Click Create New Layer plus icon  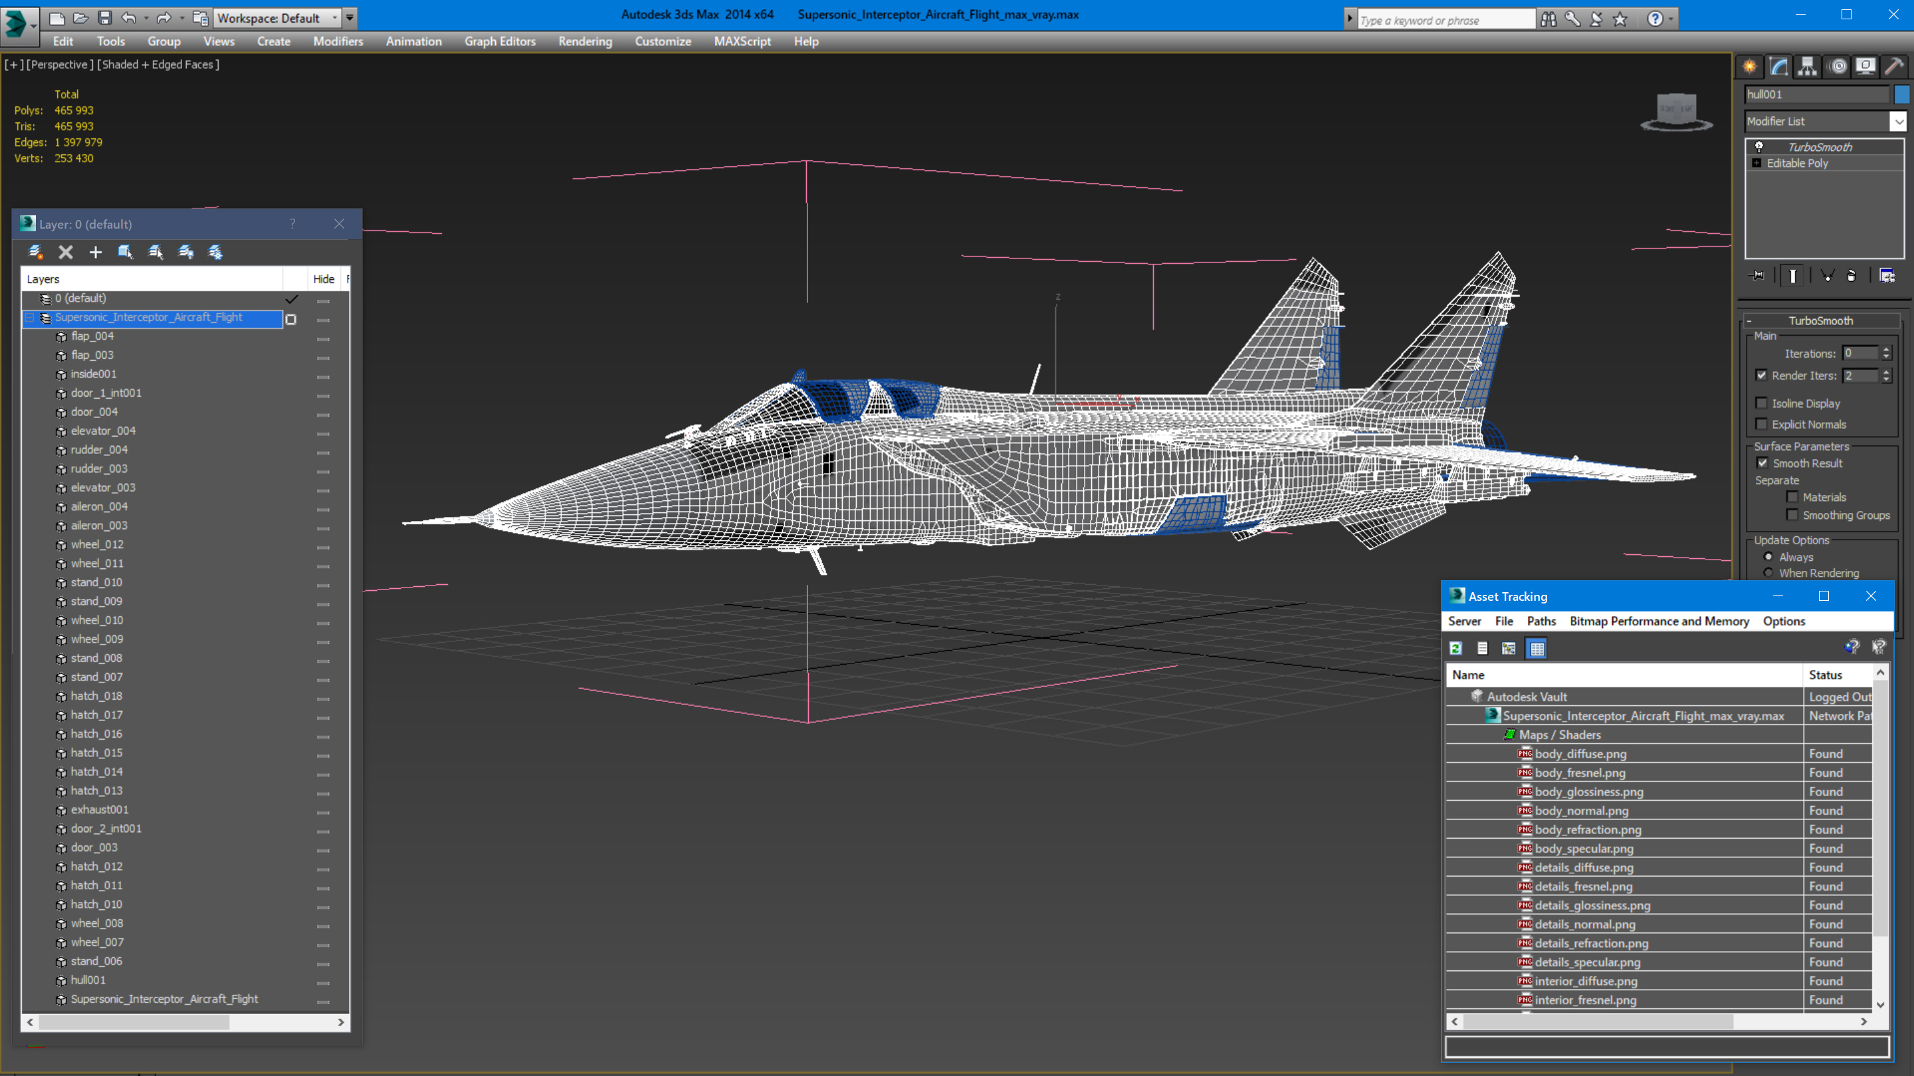coord(95,253)
